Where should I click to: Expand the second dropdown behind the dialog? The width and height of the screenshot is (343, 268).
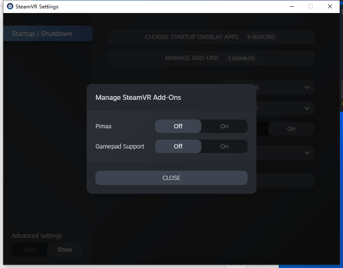[x=307, y=108]
